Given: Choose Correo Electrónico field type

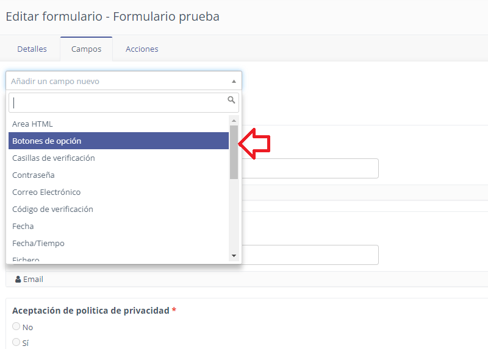Looking at the screenshot, I should [x=118, y=192].
